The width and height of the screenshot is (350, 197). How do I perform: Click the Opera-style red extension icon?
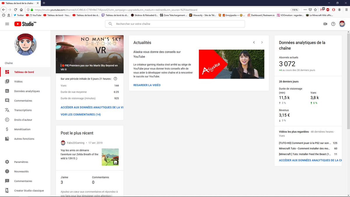click(x=333, y=10)
